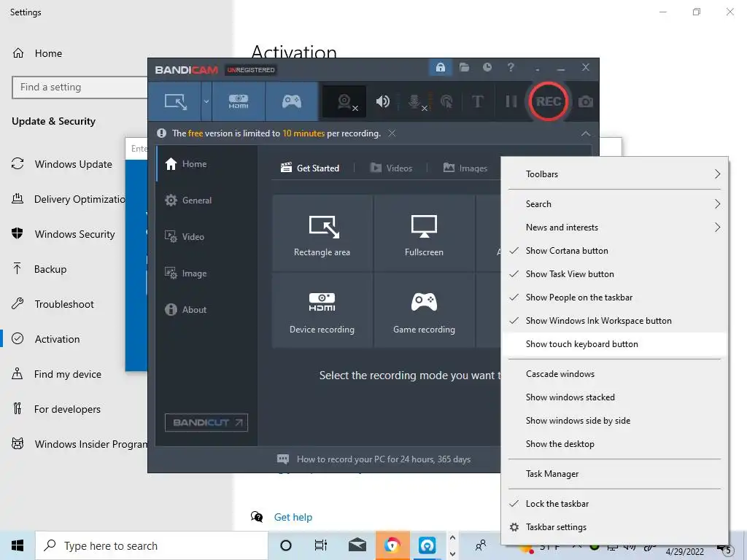Take a screenshot with camera icon

pyautogui.click(x=586, y=102)
